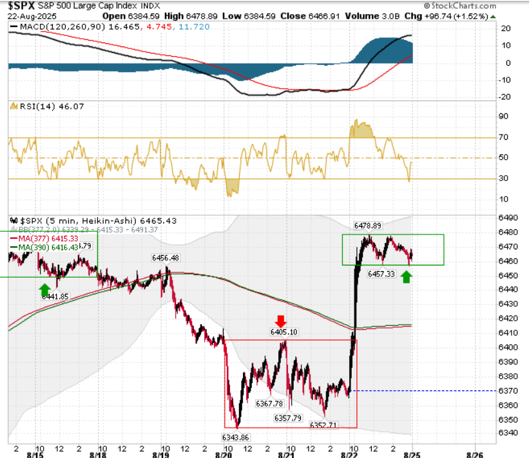The image size is (529, 458).
Task: Click the MA(377) red legend swatch
Action: pos(14,238)
